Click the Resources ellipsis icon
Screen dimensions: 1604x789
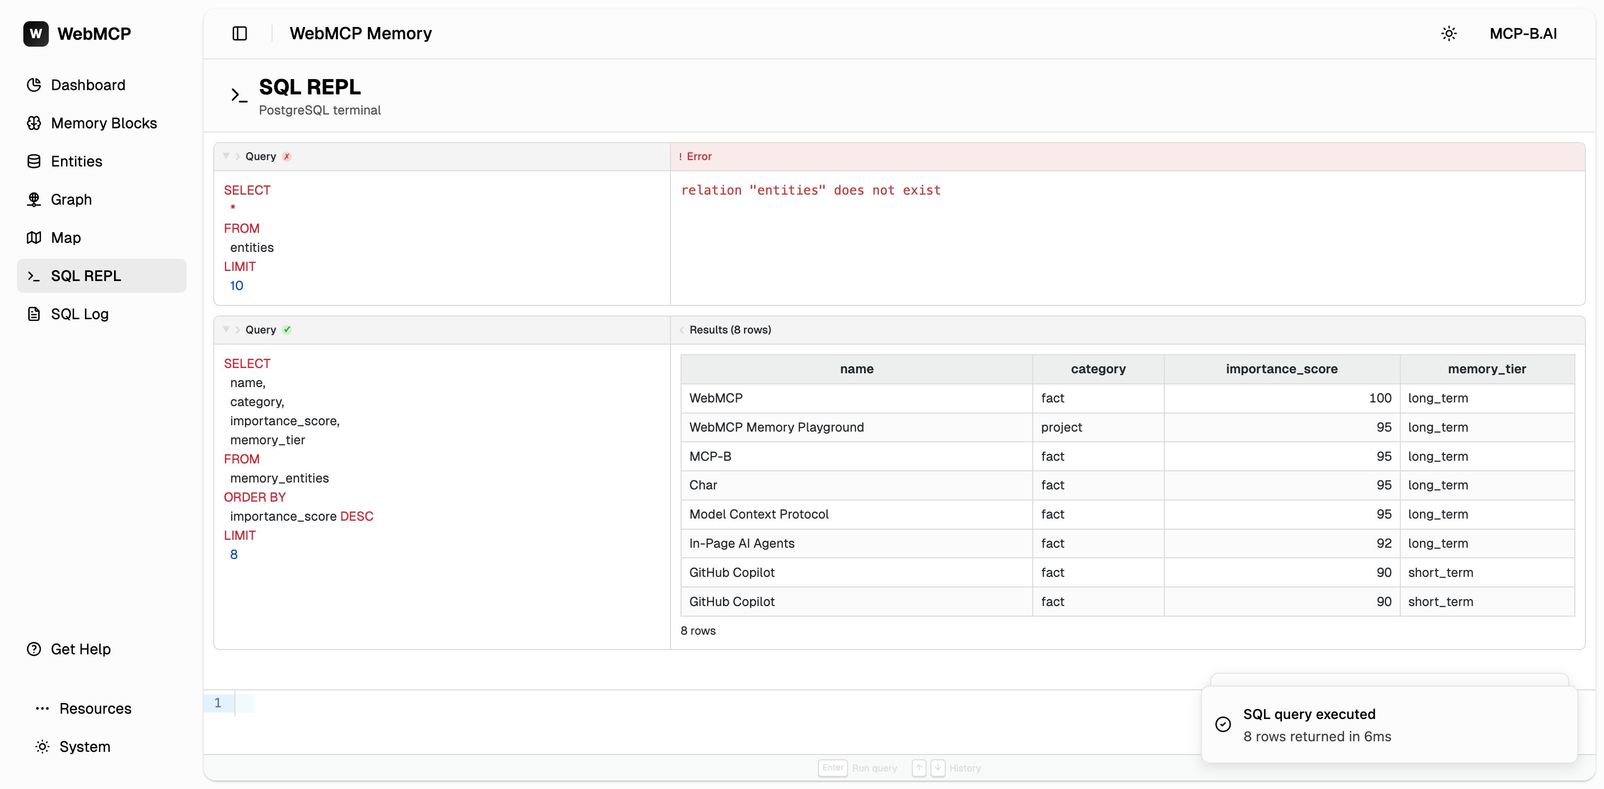42,708
